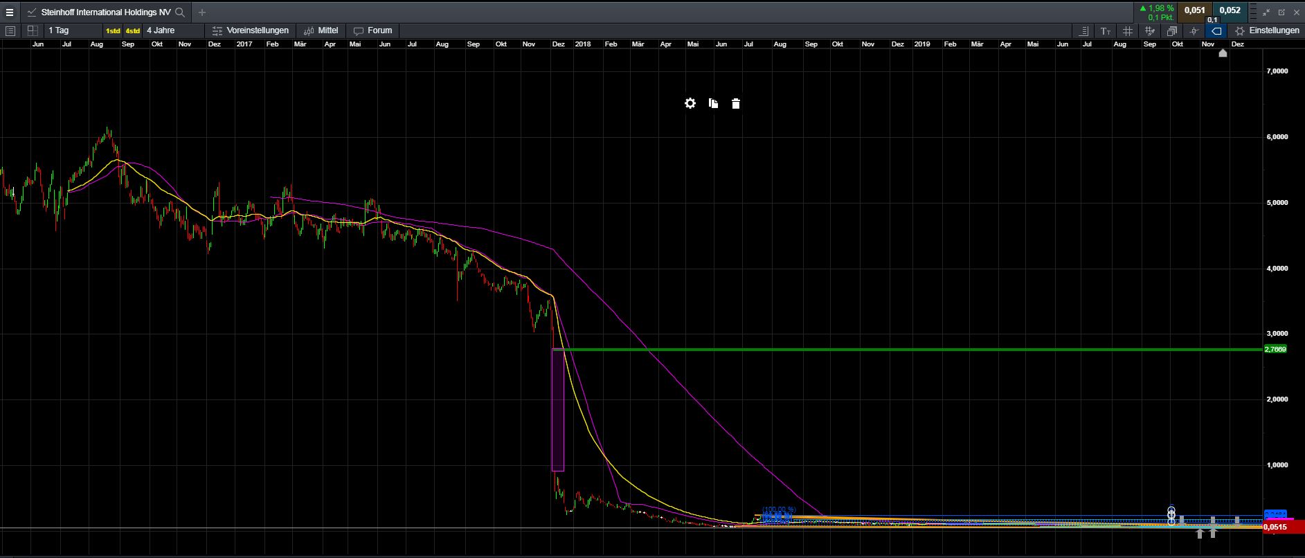Disable the active price label toggle
Image resolution: width=1305 pixels, height=558 pixels.
pyautogui.click(x=1216, y=31)
